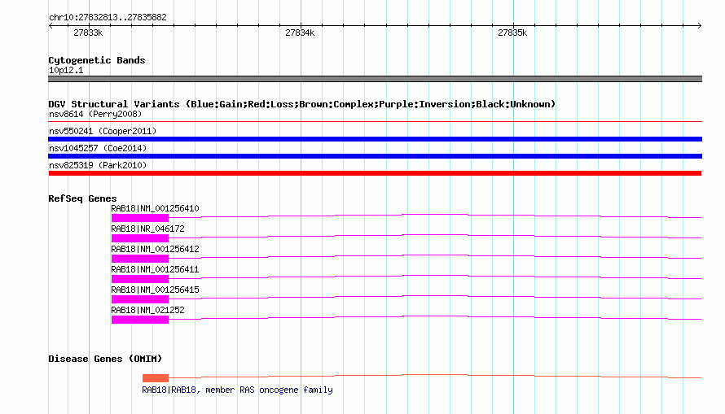The image size is (725, 414).
Task: Click the right arrow of the ruler
Action: click(700, 25)
